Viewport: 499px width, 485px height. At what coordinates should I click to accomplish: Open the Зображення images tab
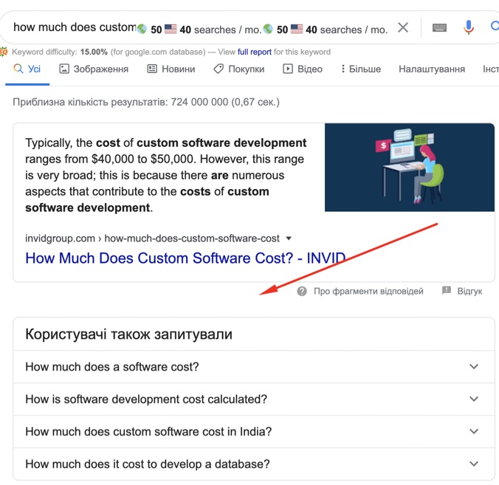[94, 69]
